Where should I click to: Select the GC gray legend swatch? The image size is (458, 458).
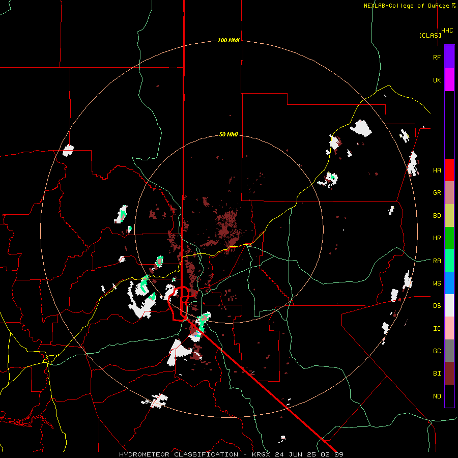pos(449,351)
